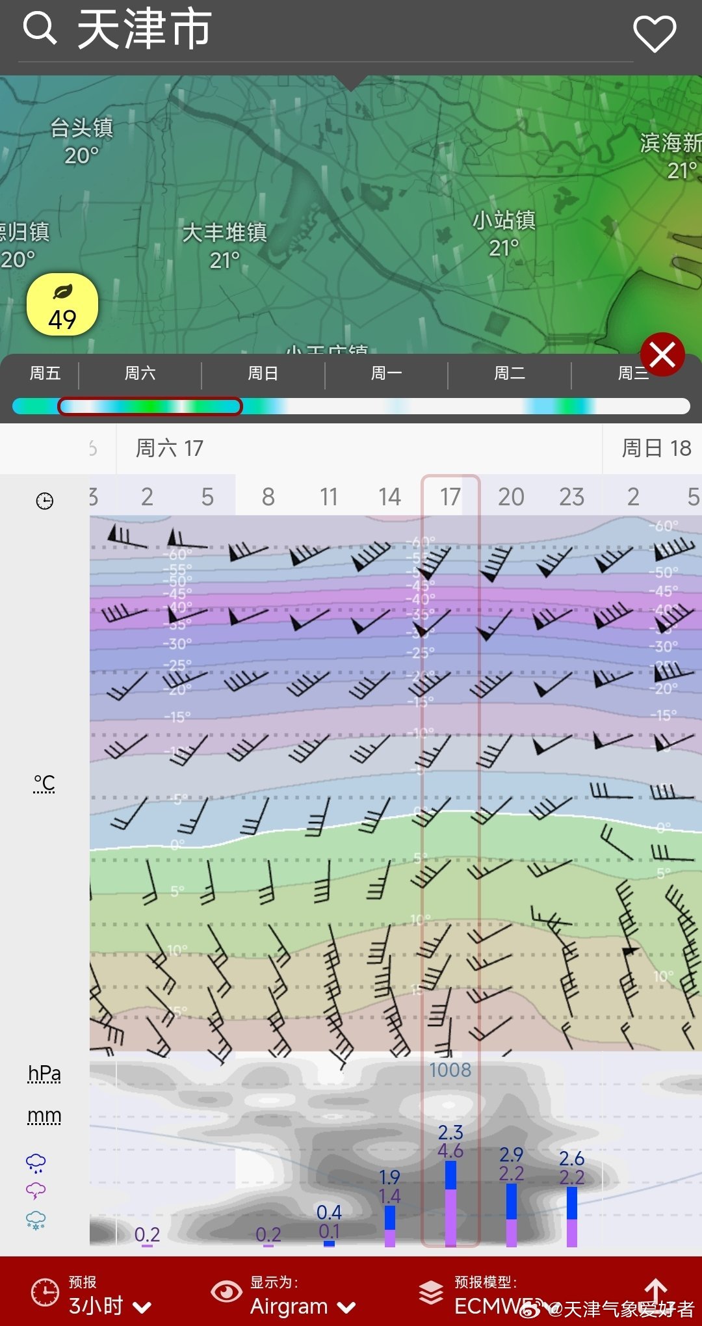Tap the clock icon in the time row
This screenshot has width=702, height=1326.
click(44, 501)
